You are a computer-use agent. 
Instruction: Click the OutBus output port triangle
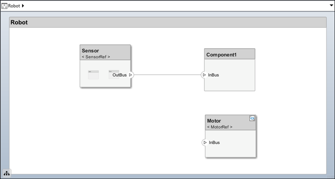pyautogui.click(x=131, y=75)
